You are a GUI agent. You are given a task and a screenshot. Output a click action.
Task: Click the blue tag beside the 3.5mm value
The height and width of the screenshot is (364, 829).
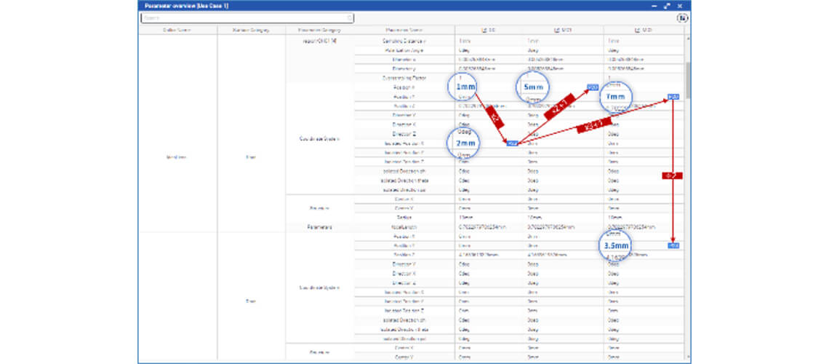(673, 246)
